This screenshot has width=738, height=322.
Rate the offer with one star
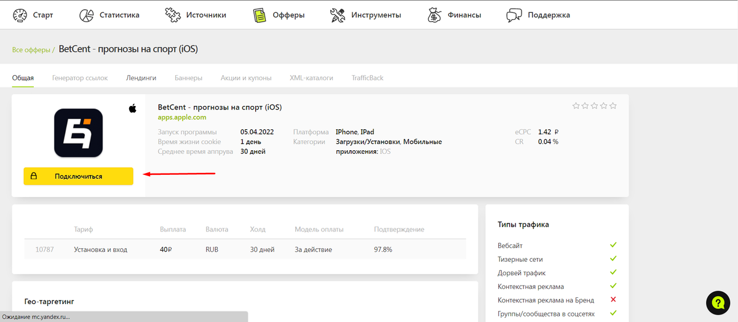[576, 106]
